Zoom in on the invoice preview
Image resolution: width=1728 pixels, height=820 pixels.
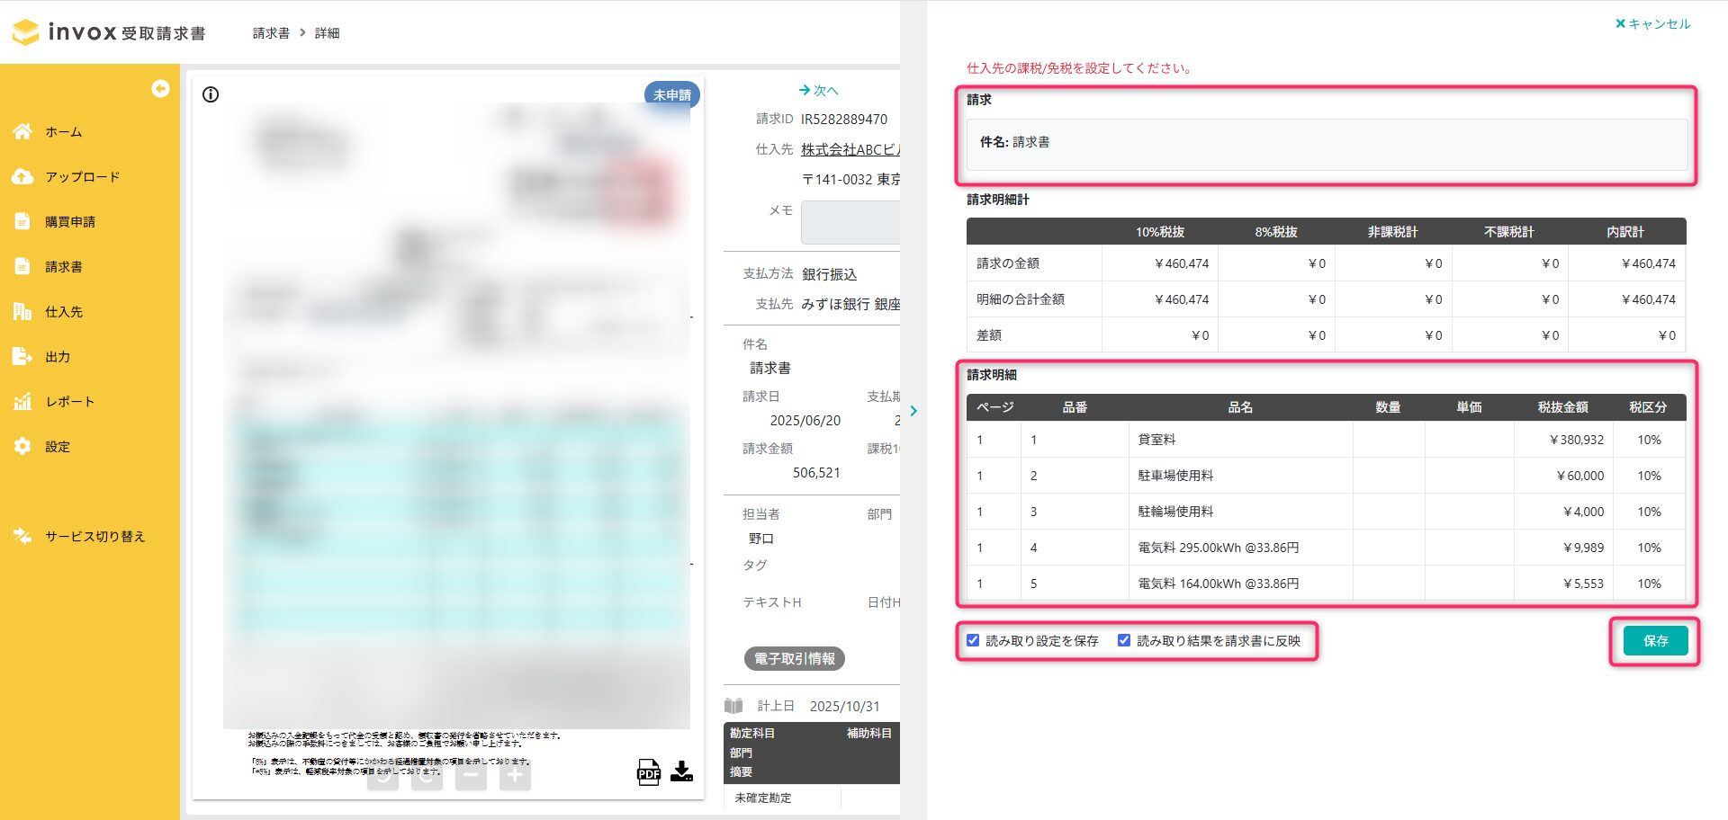coord(515,774)
